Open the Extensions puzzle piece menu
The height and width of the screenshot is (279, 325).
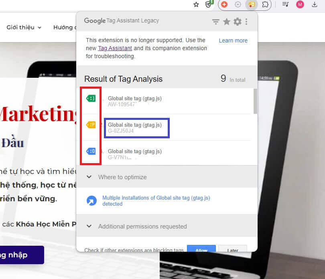pos(265,4)
